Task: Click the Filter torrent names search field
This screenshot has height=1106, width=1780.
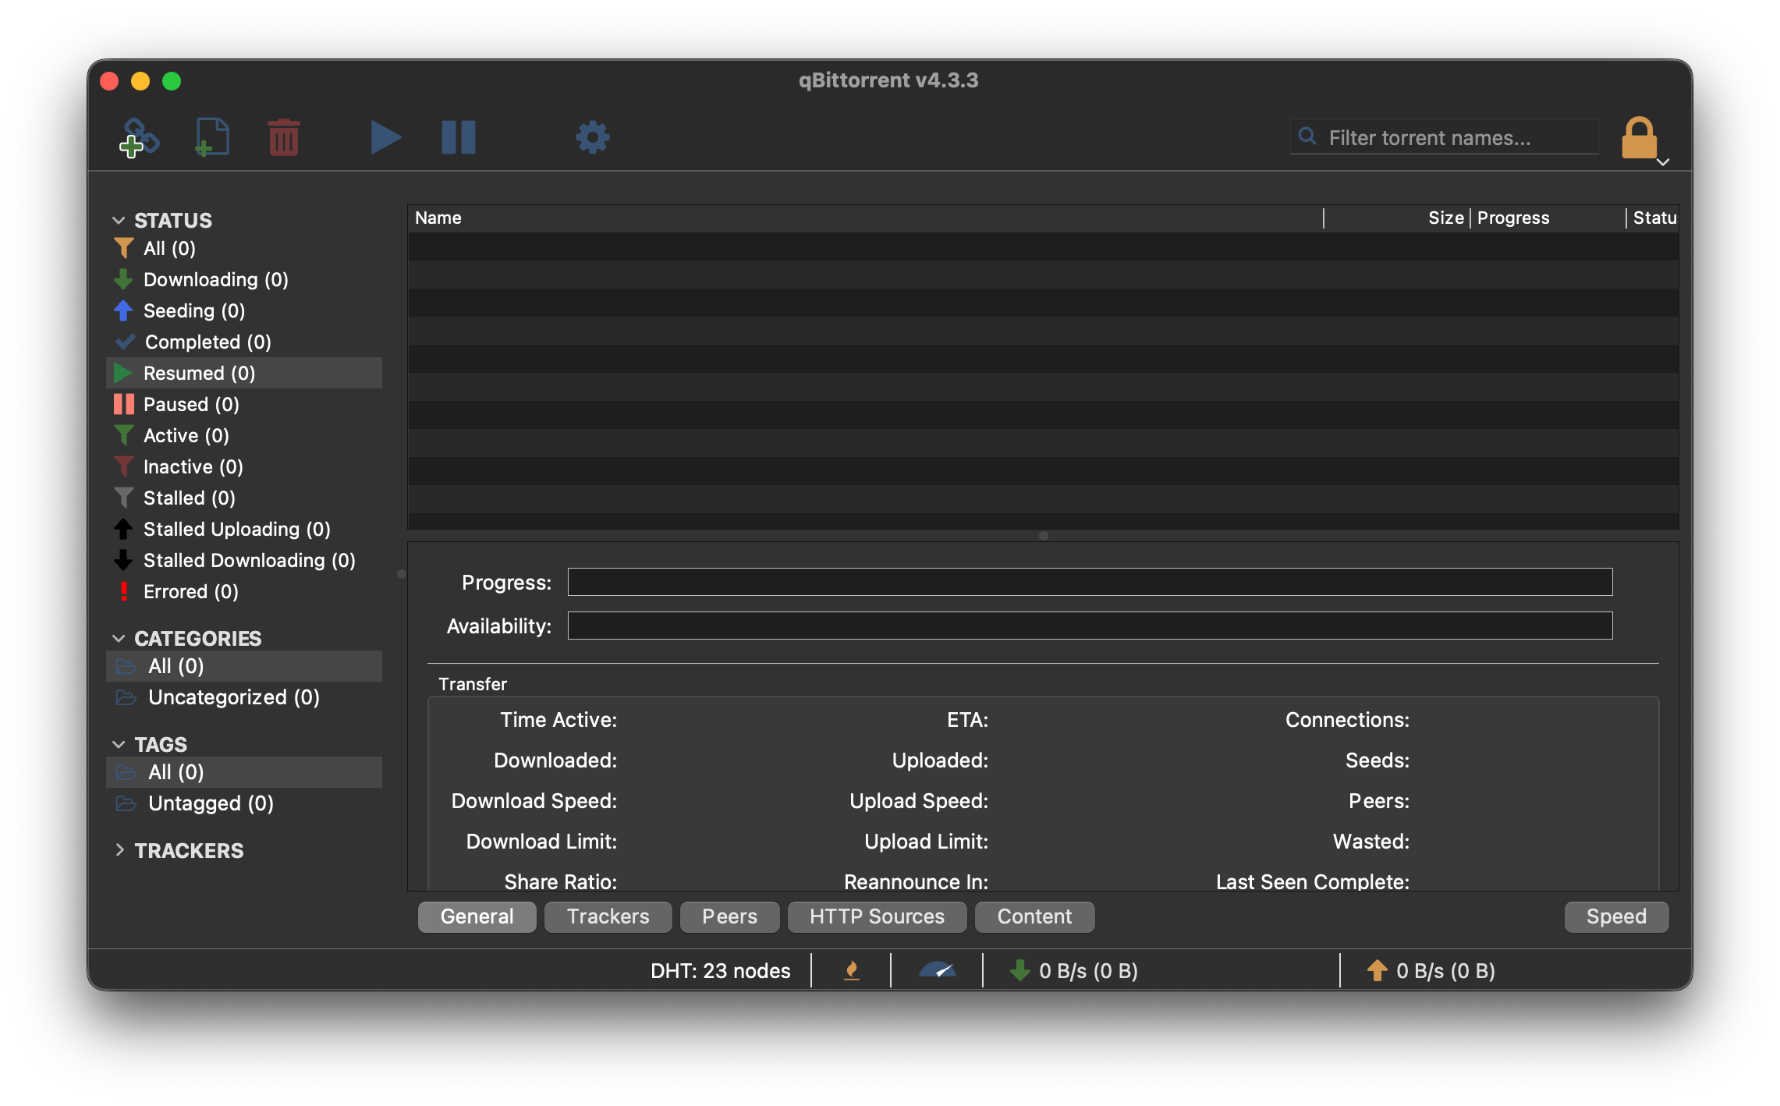Action: pos(1444,137)
